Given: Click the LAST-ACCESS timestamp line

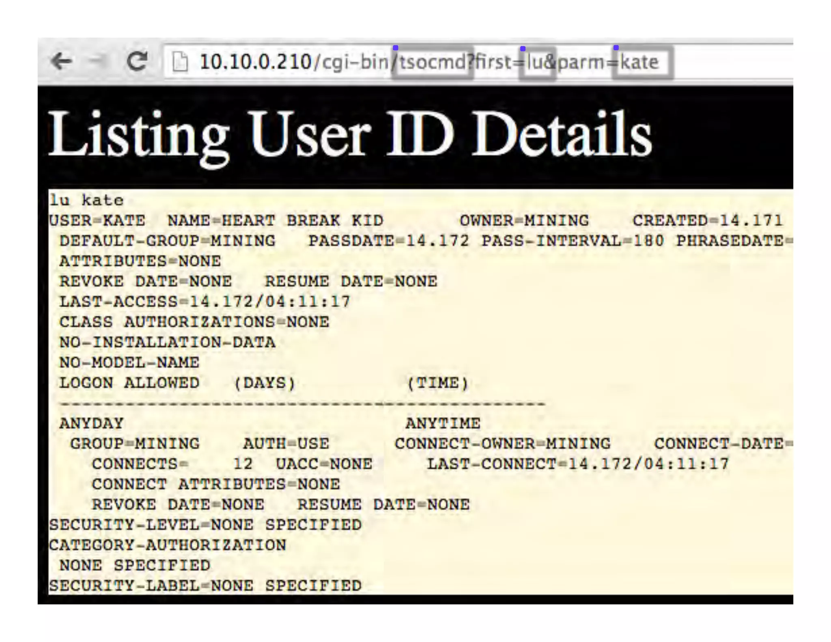Looking at the screenshot, I should point(205,302).
